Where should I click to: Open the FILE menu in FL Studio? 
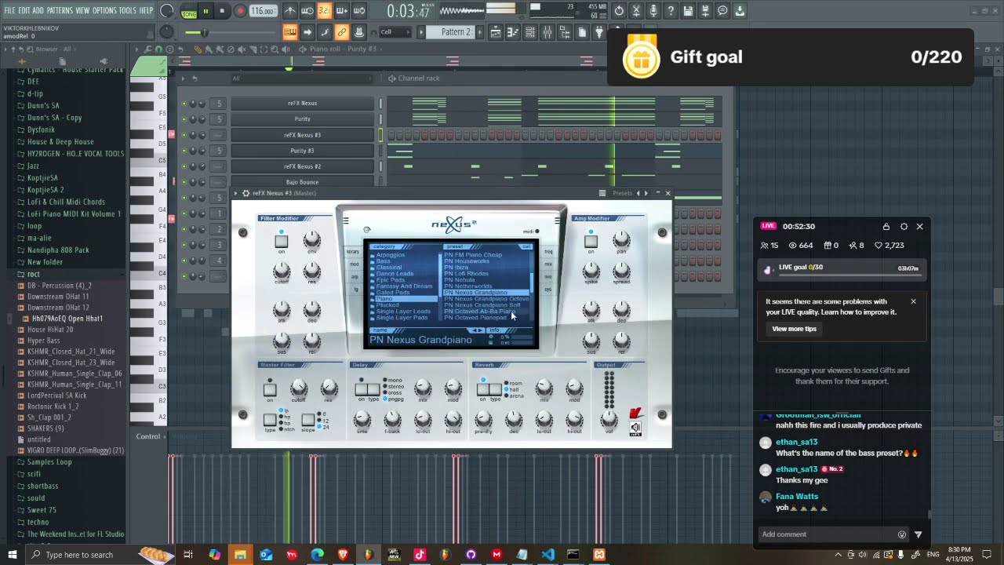pyautogui.click(x=9, y=10)
